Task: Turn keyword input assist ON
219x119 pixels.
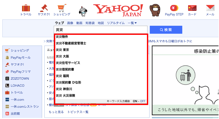Action: coord(135,101)
